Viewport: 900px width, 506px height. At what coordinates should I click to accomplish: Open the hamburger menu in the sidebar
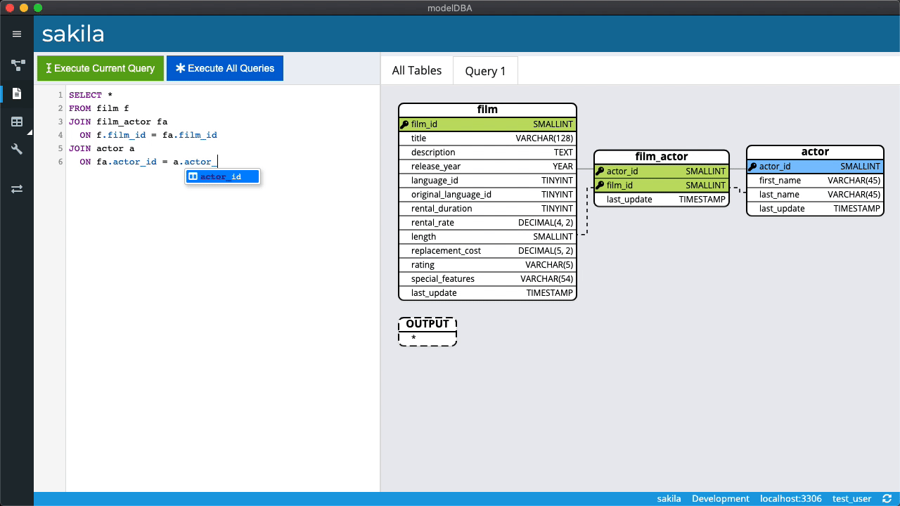pos(16,33)
